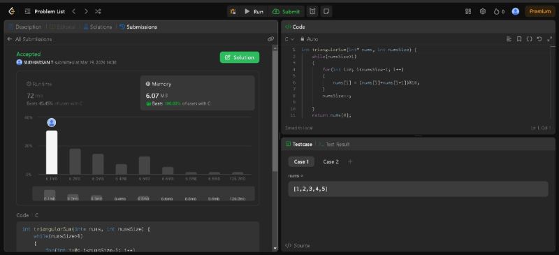Switch to the Solutions tab
Screen dimensions: 559x255
click(98, 27)
